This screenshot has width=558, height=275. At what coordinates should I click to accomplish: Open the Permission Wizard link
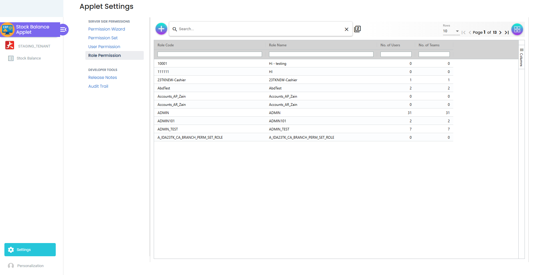click(106, 29)
